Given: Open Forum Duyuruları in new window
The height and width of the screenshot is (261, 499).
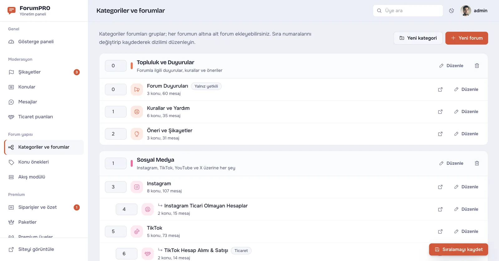Looking at the screenshot, I should [x=440, y=89].
